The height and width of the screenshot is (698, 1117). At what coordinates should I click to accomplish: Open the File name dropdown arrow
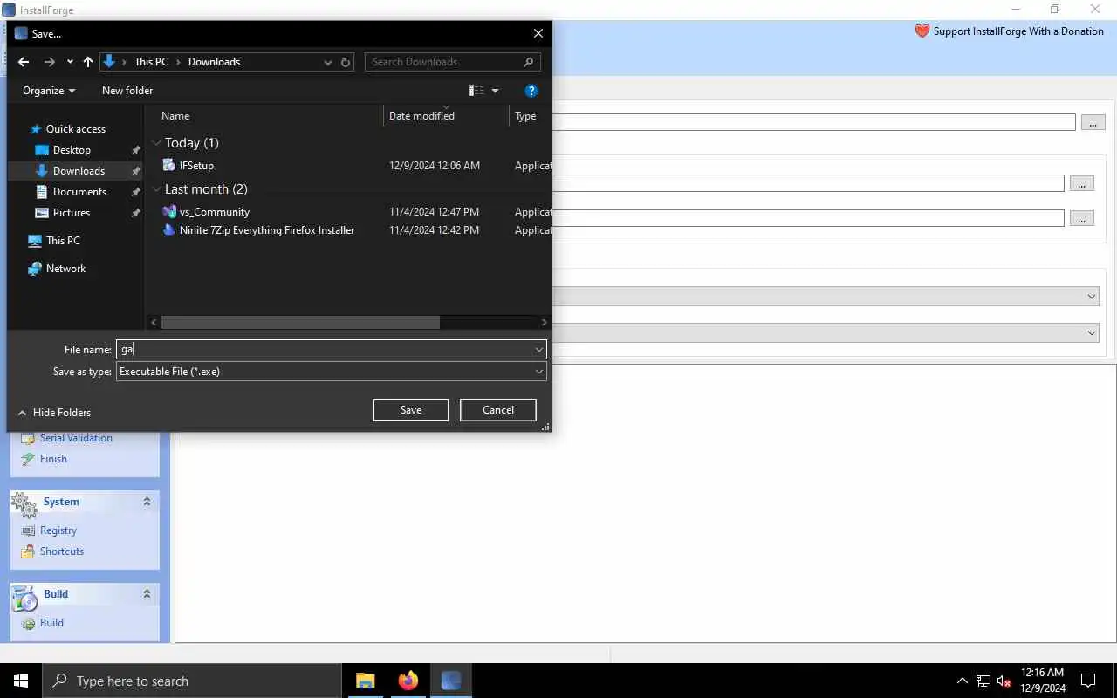pyautogui.click(x=539, y=349)
